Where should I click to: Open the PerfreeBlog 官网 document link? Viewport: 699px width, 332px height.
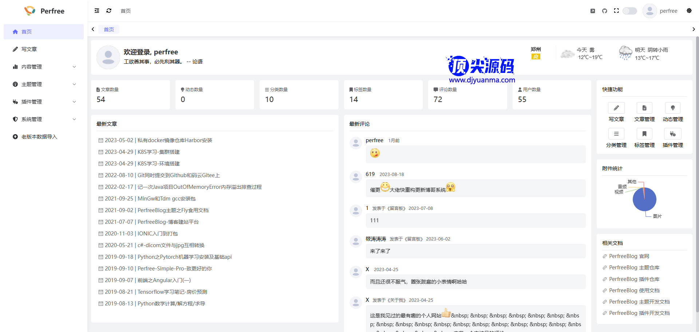pyautogui.click(x=629, y=256)
